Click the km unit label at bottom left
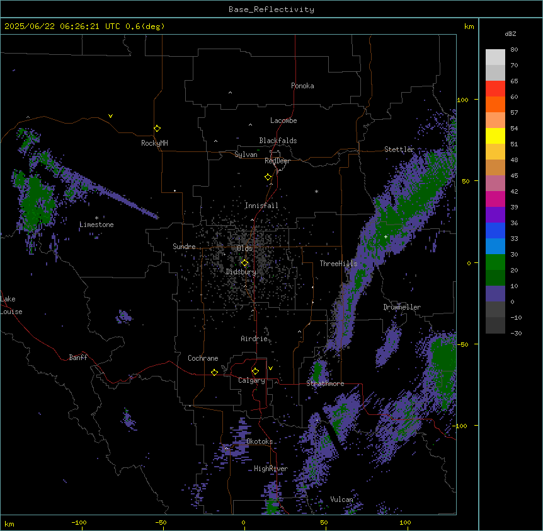 [x=9, y=523]
